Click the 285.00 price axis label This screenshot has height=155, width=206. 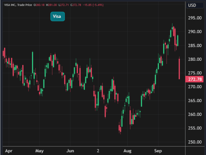tap(195, 46)
